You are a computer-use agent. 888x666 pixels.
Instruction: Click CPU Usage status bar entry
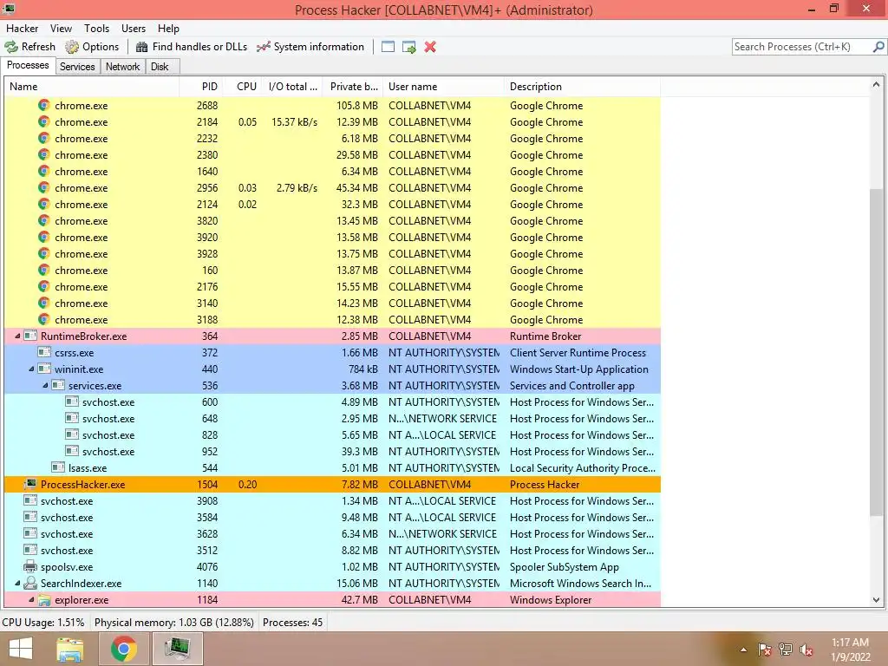43,623
